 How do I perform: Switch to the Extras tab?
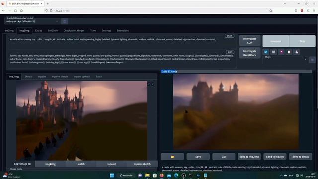(39, 31)
